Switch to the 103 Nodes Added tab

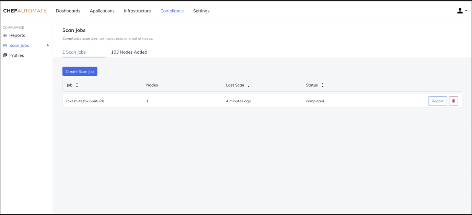(129, 52)
